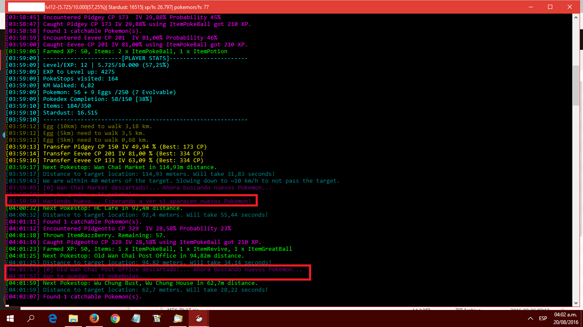Screen dimensions: 583x327
Task: Open Google Chrome from the taskbar
Action: (x=115, y=318)
